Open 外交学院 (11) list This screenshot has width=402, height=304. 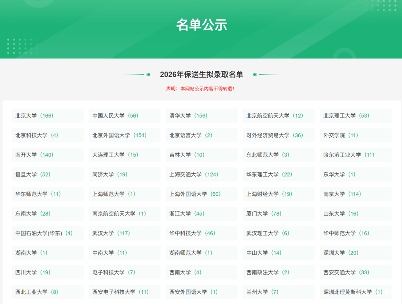tap(356, 135)
